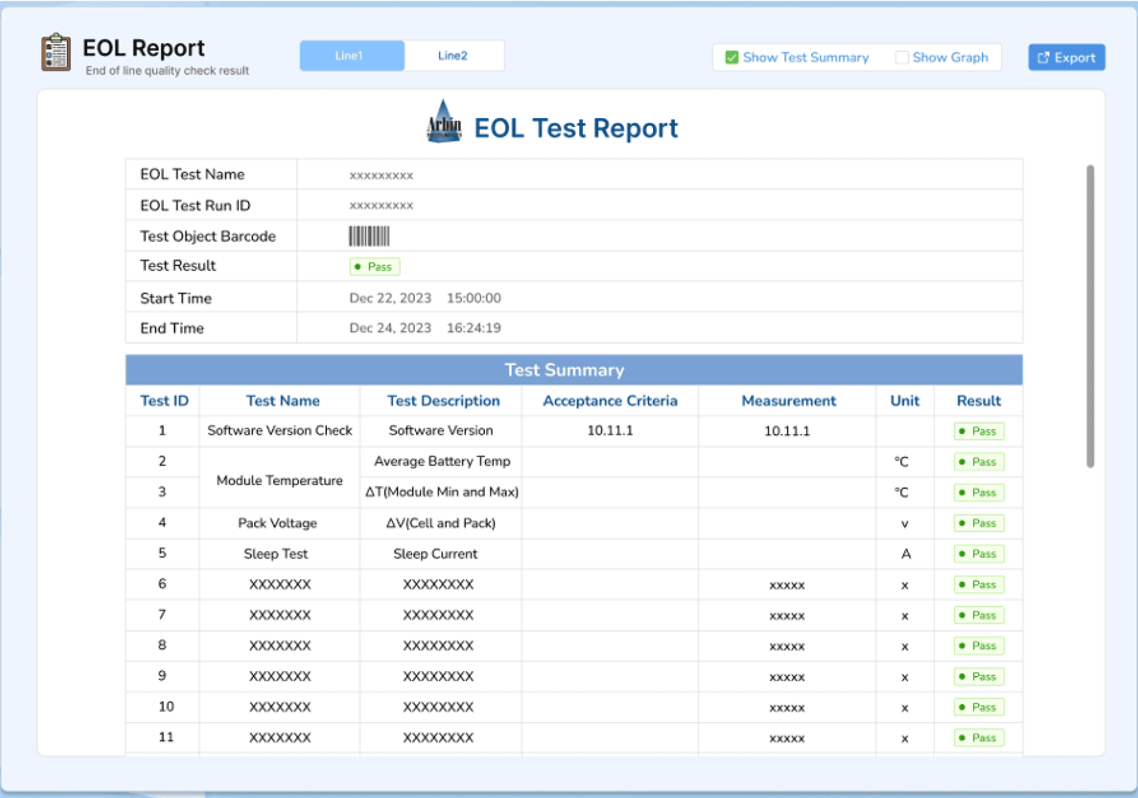
Task: Select the ΔT(Module Min and Max) cell
Action: (442, 492)
